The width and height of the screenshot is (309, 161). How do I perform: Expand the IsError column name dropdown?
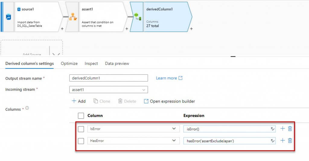coord(174,129)
